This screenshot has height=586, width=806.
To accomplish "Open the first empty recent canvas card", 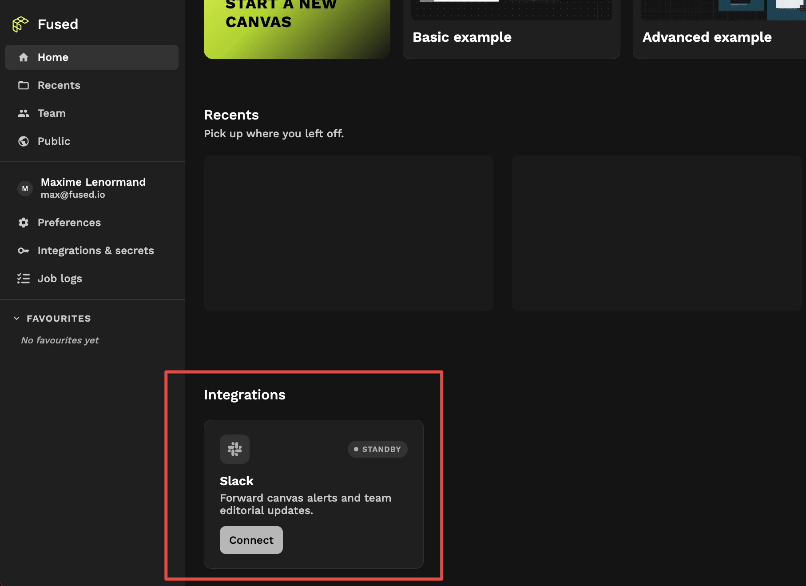I will click(348, 233).
